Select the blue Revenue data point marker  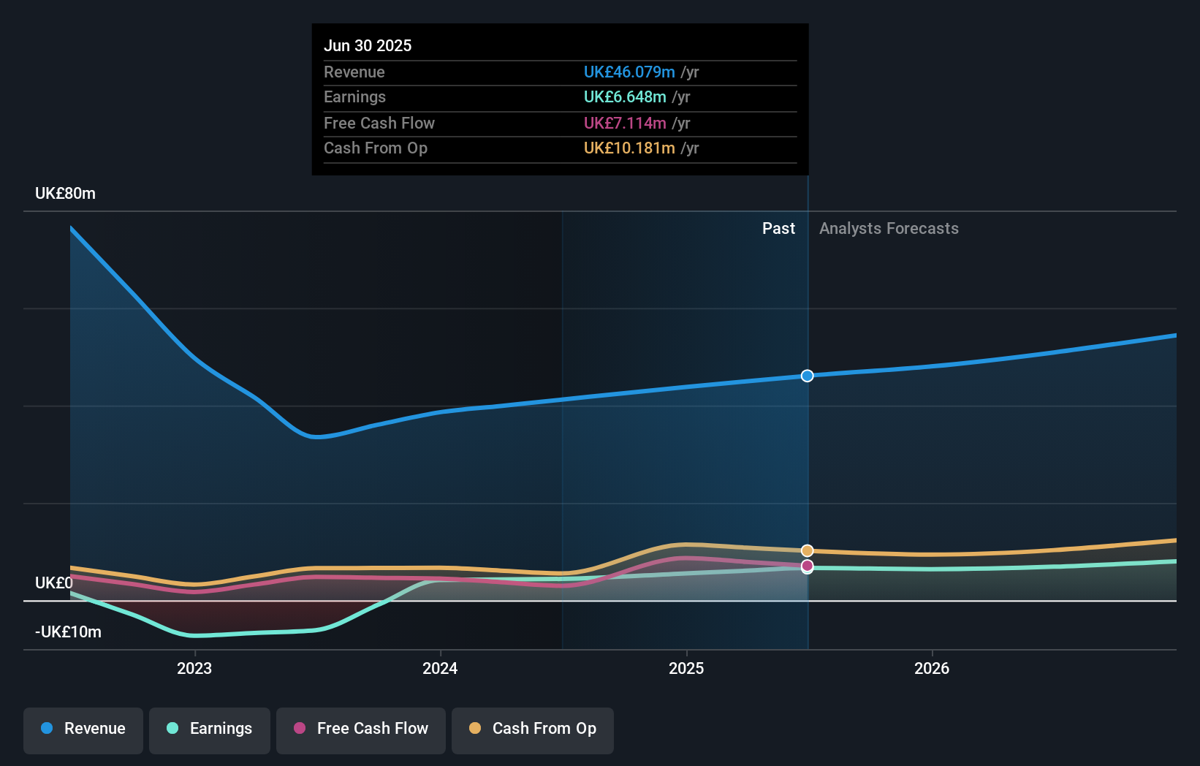(x=807, y=376)
